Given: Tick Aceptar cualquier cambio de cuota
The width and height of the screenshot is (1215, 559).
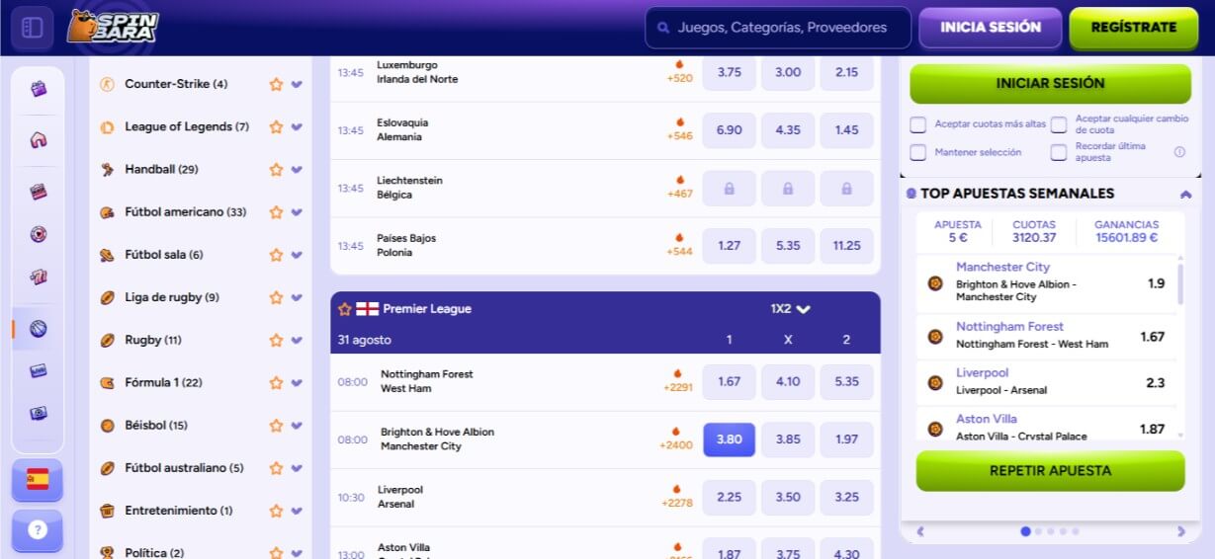Looking at the screenshot, I should click(1059, 124).
